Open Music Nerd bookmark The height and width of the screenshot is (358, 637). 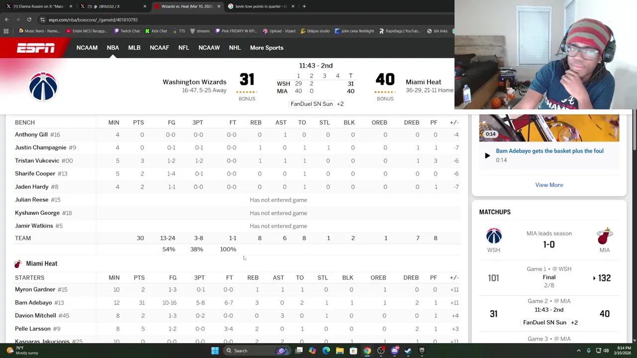coord(39,31)
